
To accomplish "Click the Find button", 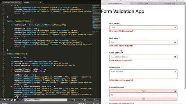I will point(73,100).
